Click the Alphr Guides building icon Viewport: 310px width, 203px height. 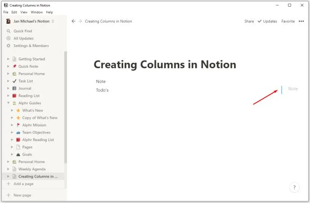[x=14, y=103]
